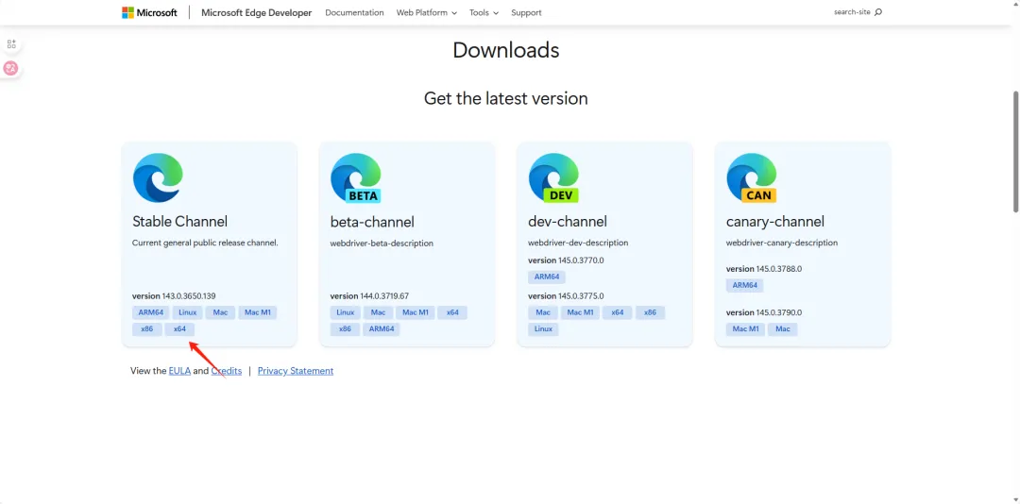
Task: Download dev-channel Mac M1 driver
Action: click(x=580, y=312)
